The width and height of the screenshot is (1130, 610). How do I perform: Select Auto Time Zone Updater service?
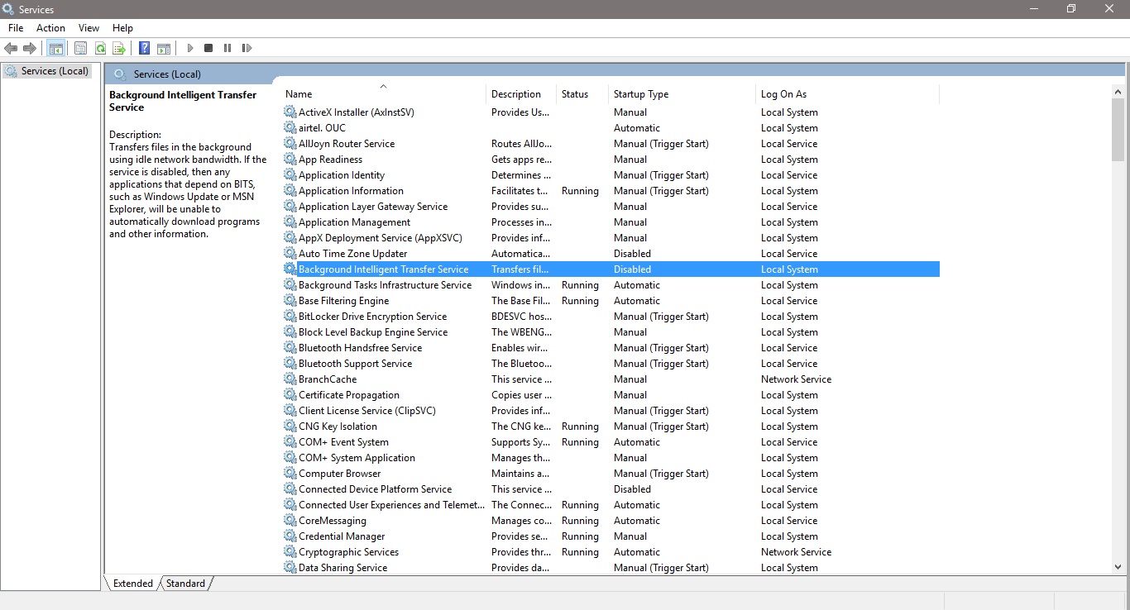pos(352,254)
